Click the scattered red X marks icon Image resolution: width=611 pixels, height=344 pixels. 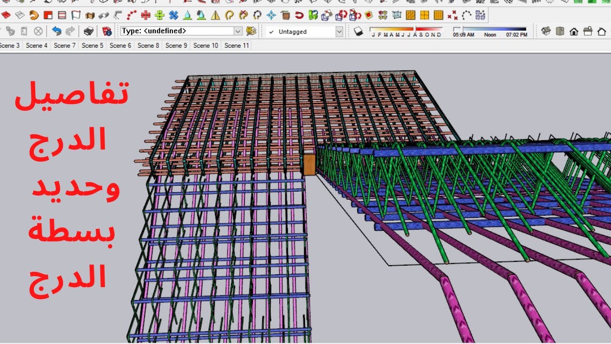[x=453, y=15]
